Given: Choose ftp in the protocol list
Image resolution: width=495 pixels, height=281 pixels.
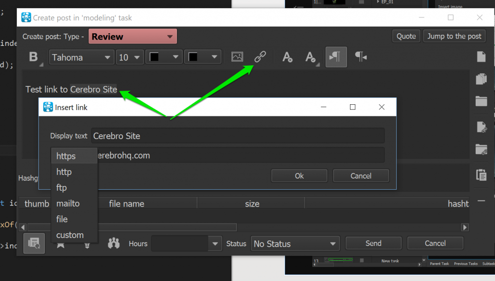Looking at the screenshot, I should (x=74, y=188).
